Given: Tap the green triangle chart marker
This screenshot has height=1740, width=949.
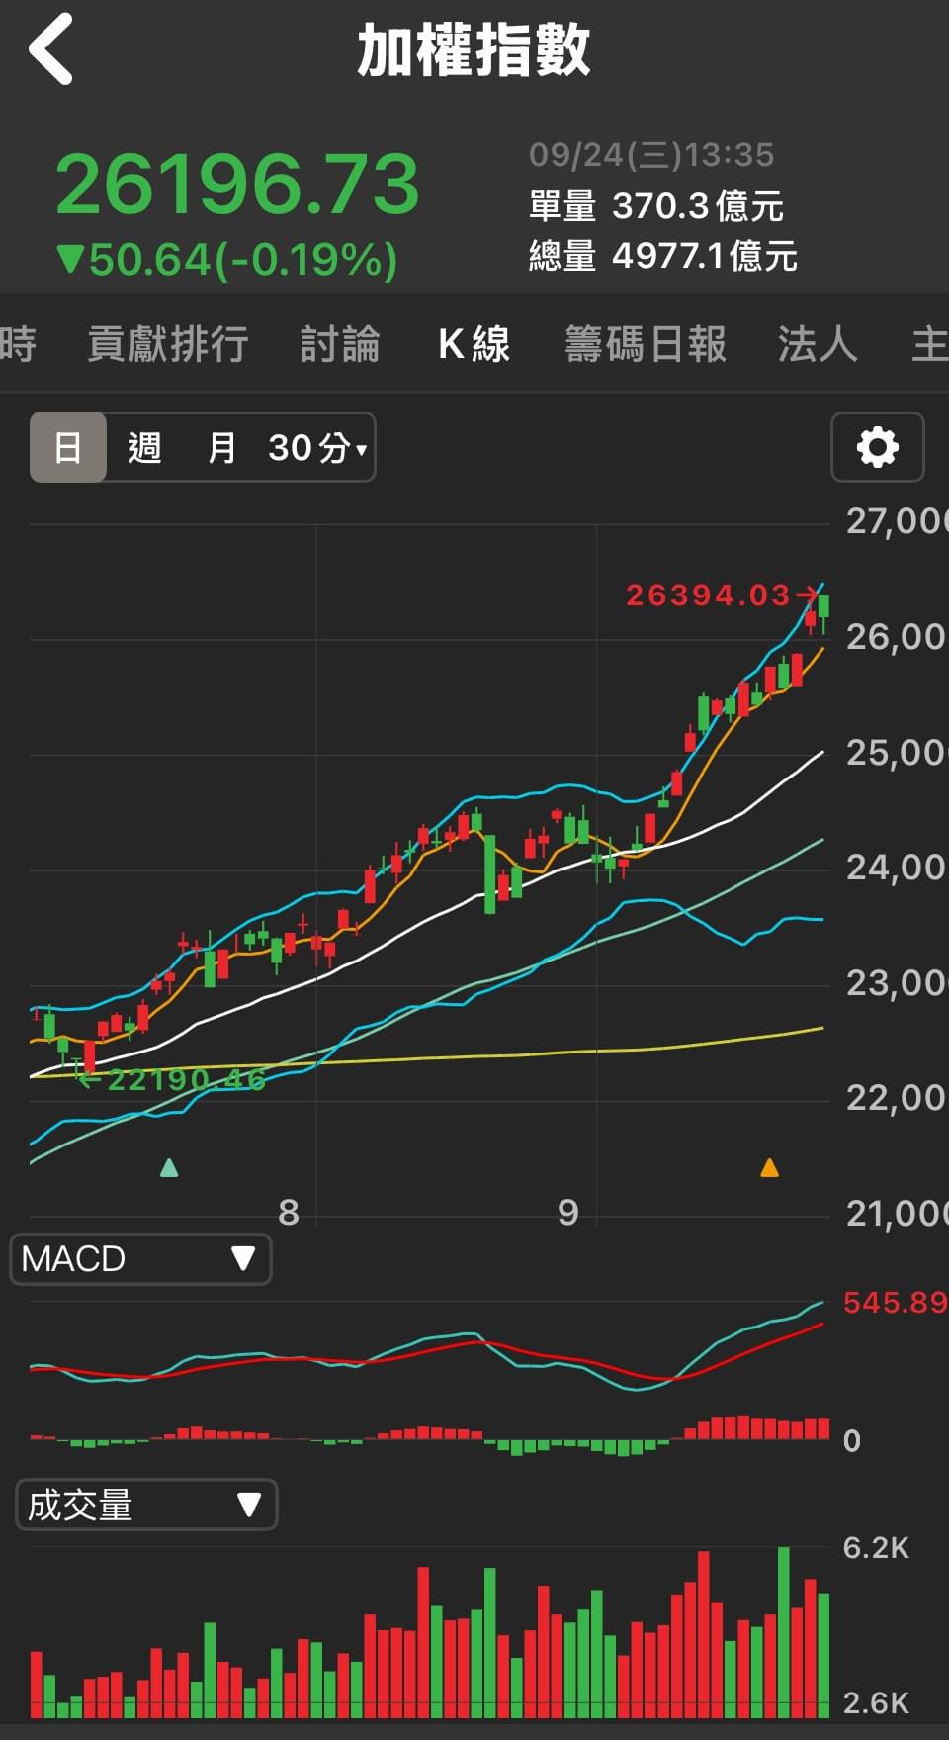Looking at the screenshot, I should (169, 1168).
